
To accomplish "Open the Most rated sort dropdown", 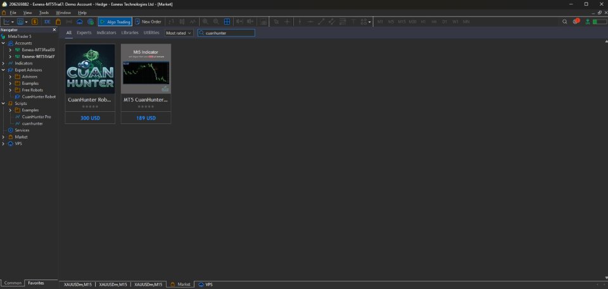I will (x=179, y=33).
